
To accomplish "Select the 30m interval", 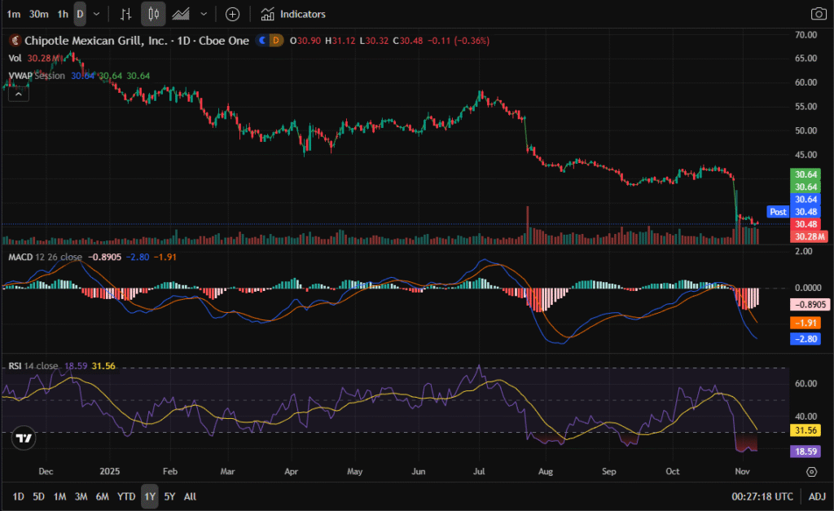I will point(37,14).
